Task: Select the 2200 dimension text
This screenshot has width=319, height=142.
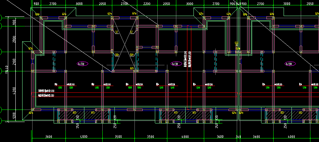Action: click(x=147, y=4)
